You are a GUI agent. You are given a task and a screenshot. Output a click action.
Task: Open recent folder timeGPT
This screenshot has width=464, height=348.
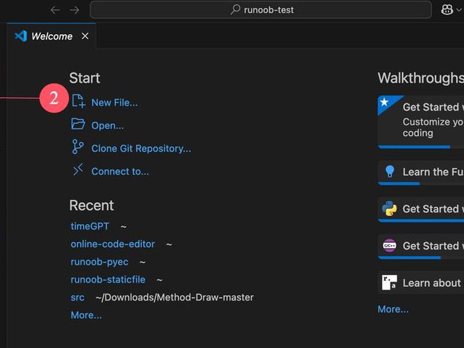click(x=90, y=226)
